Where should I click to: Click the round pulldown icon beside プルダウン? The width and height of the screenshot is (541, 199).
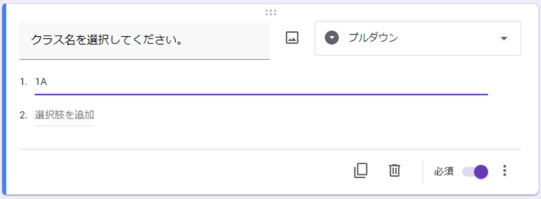[x=332, y=38]
